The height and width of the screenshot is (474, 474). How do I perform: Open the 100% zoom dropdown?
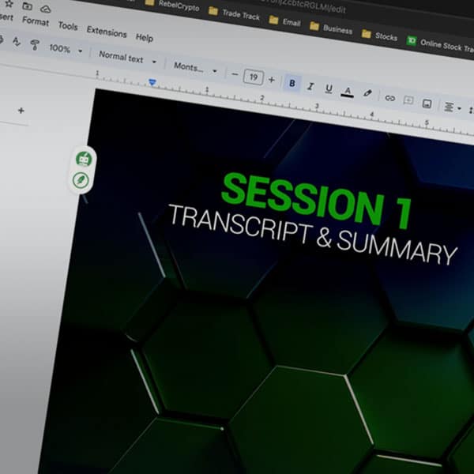pos(65,49)
